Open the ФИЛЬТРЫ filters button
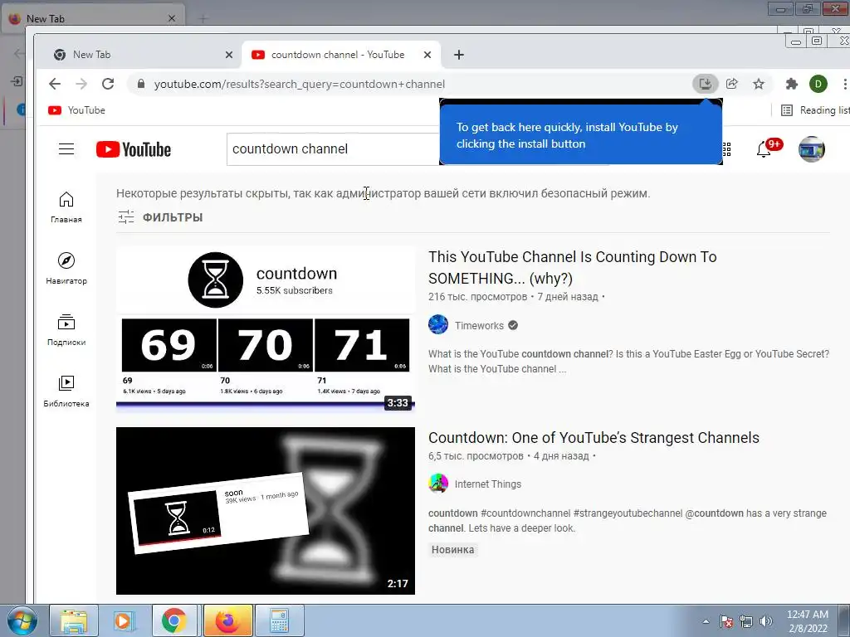Screen dimensions: 850x637 coord(160,217)
